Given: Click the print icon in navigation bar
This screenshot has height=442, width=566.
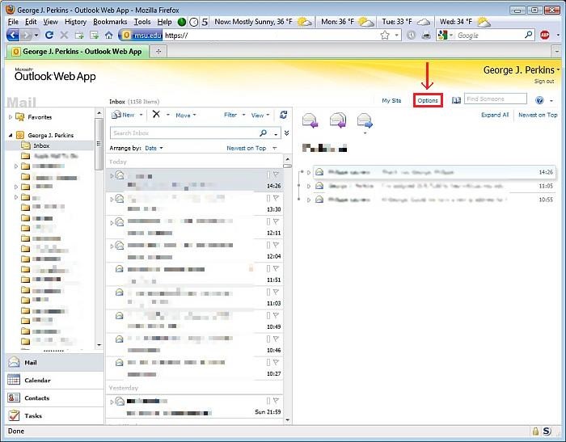Looking at the screenshot, I should click(426, 35).
